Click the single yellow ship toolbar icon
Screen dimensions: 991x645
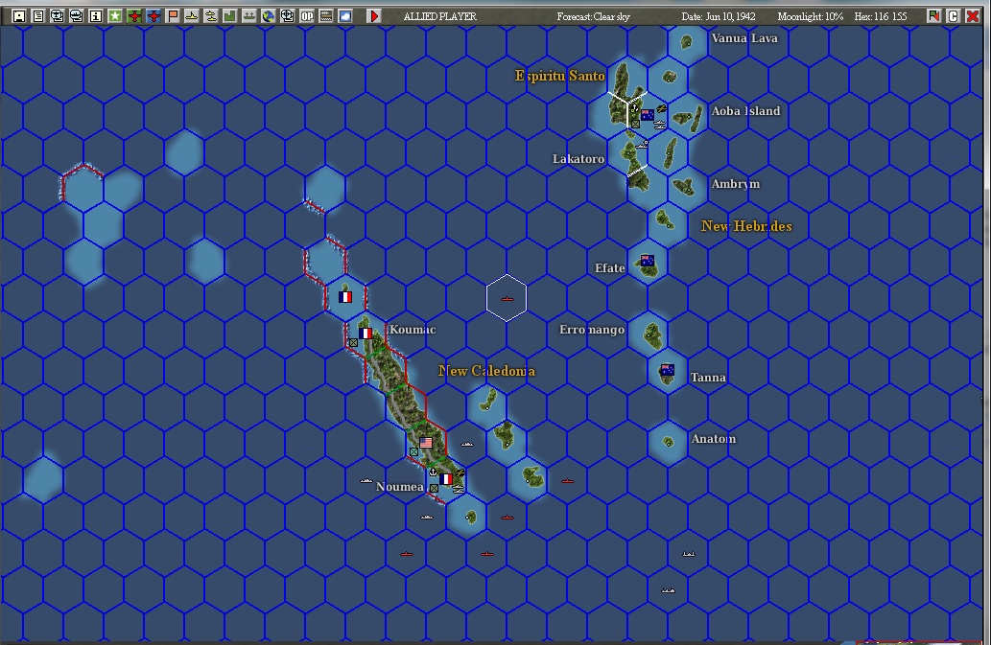coord(192,15)
